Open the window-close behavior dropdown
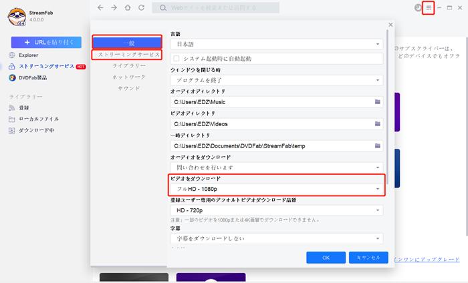 pos(277,80)
